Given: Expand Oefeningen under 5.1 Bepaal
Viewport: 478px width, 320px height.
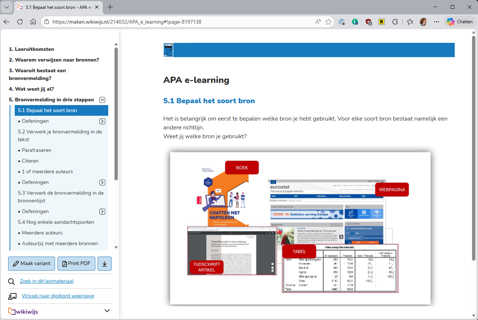Looking at the screenshot, I should click(103, 121).
